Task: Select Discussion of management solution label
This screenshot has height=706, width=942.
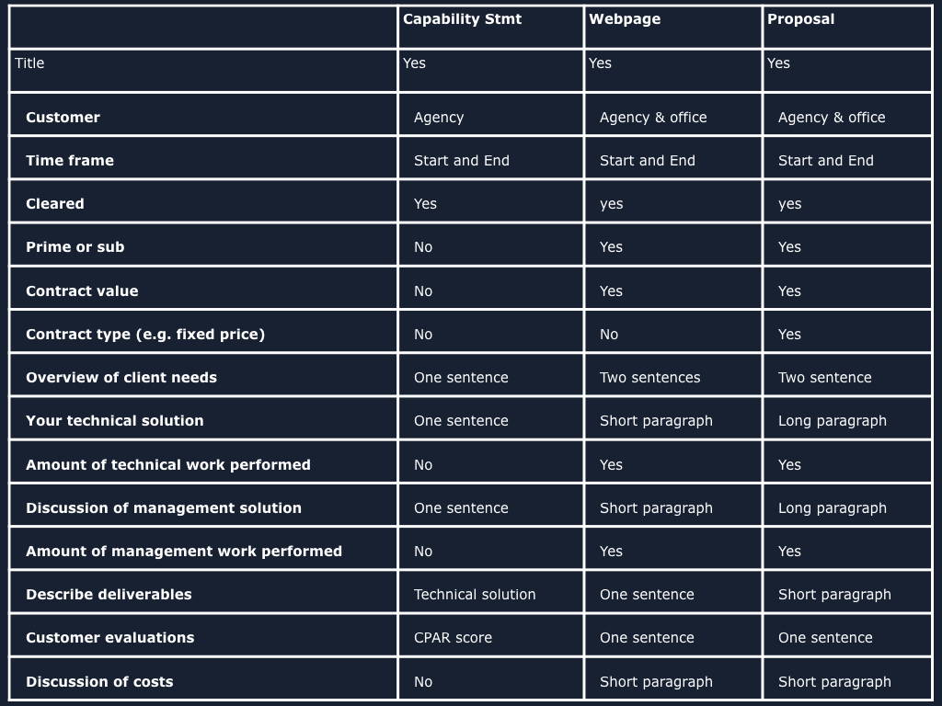Action: [164, 507]
